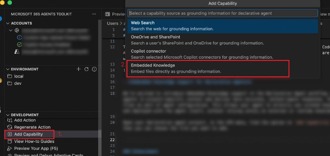Click line number 22 in the editor gutter
The width and height of the screenshot is (330, 156).
pos(112,140)
